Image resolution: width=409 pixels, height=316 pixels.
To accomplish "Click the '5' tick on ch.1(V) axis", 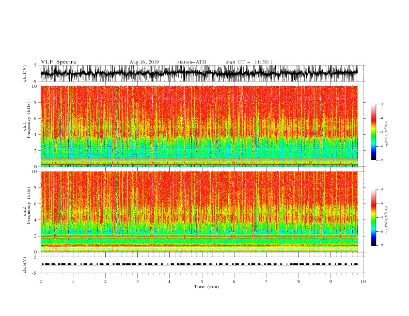I will pyautogui.click(x=36, y=65).
